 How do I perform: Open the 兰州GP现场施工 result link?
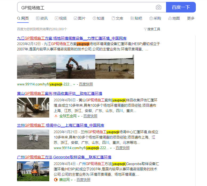[61, 125]
